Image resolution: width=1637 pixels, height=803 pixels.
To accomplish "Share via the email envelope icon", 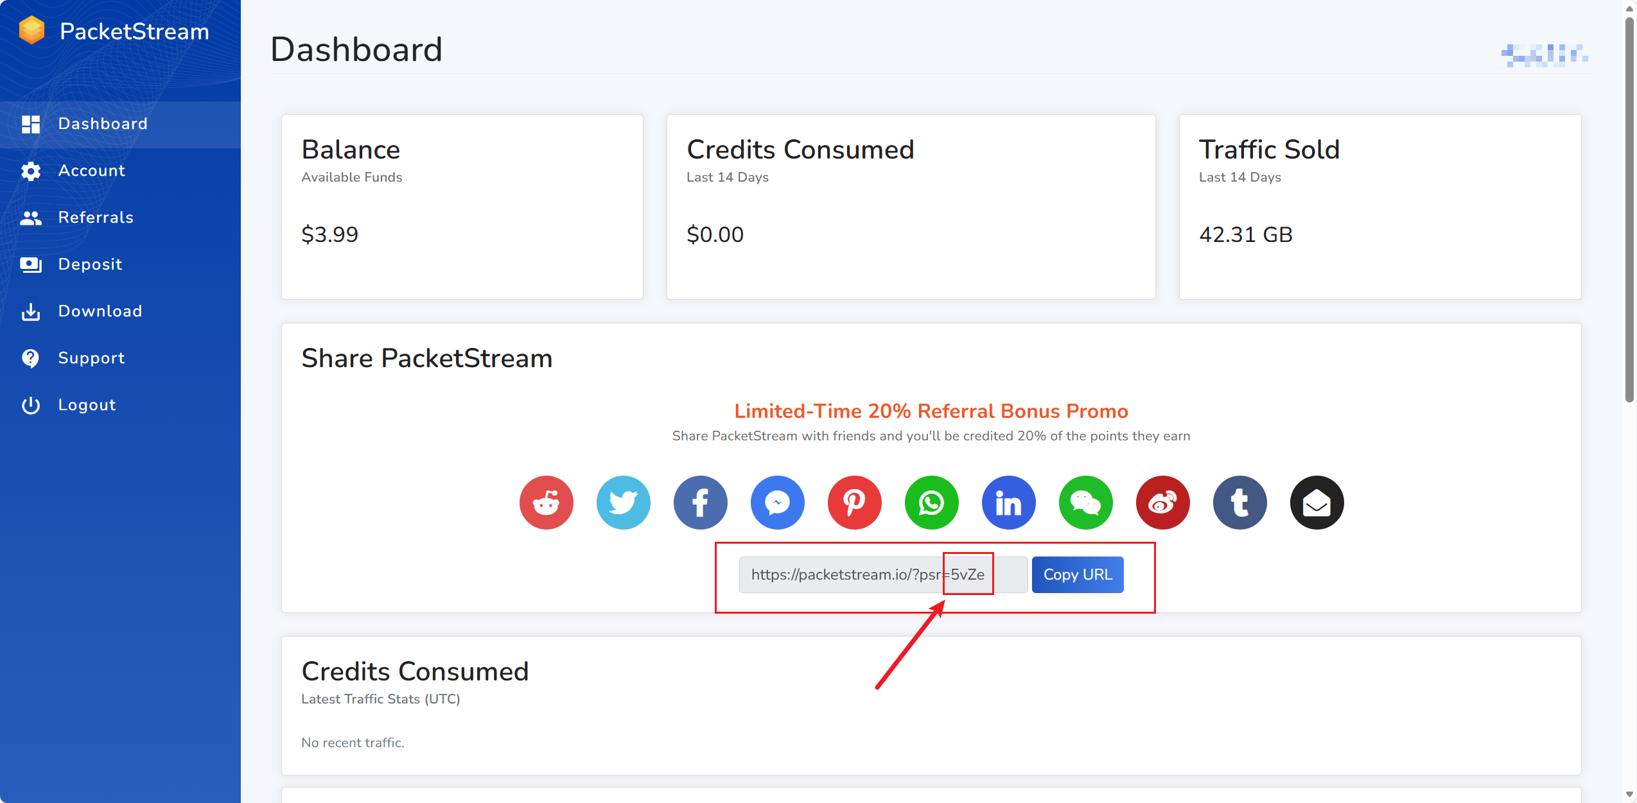I will coord(1317,503).
